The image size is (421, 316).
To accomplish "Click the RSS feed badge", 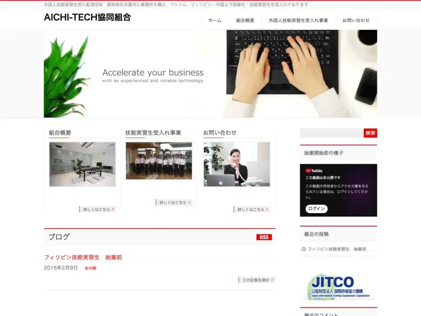I will click(264, 237).
